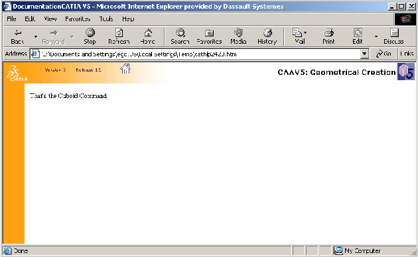Click the DS CATIA logo
The width and height of the screenshot is (418, 257).
(x=17, y=74)
